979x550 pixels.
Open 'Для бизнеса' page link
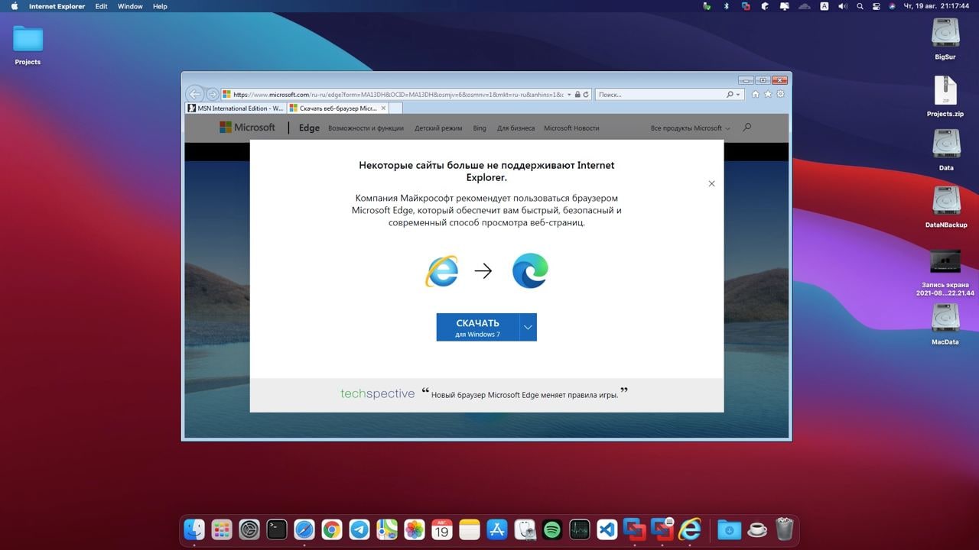516,128
